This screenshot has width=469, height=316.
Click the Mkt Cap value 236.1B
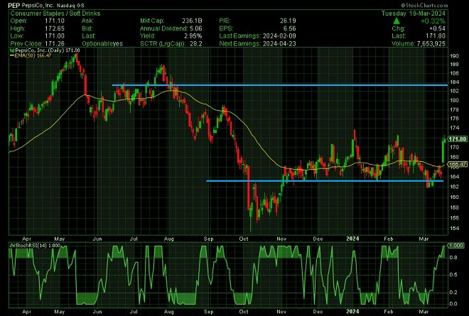[192, 21]
